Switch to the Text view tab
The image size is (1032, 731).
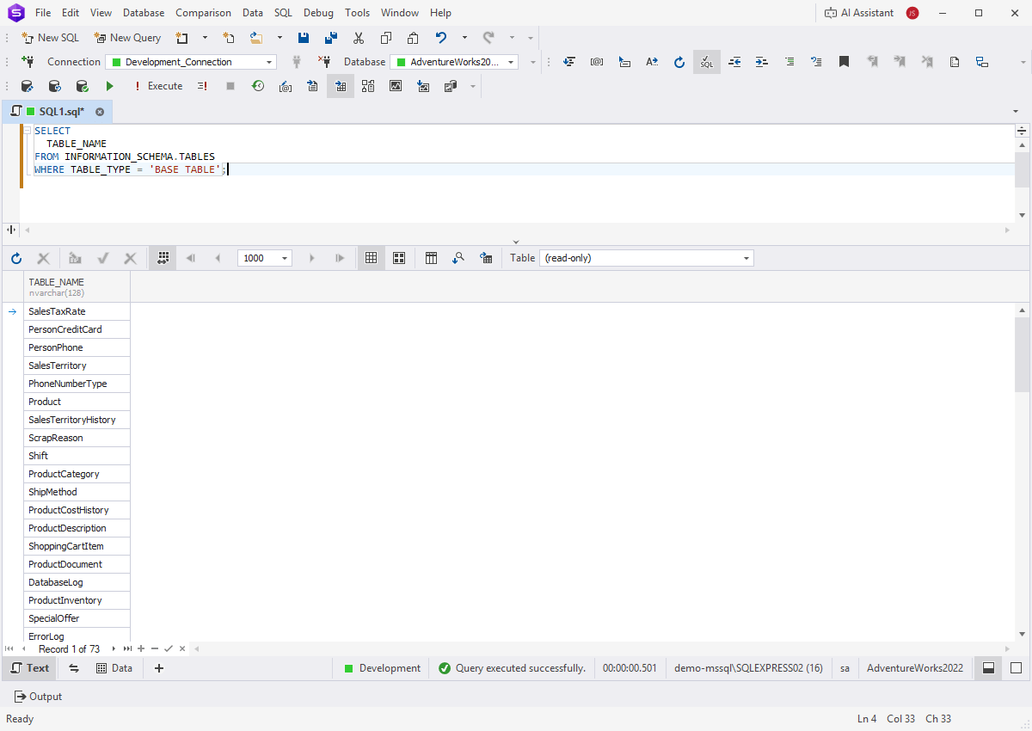tap(30, 668)
